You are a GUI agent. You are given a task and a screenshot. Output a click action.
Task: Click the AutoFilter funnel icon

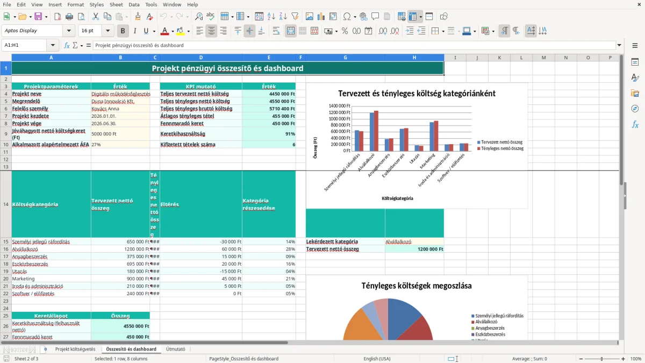point(295,17)
